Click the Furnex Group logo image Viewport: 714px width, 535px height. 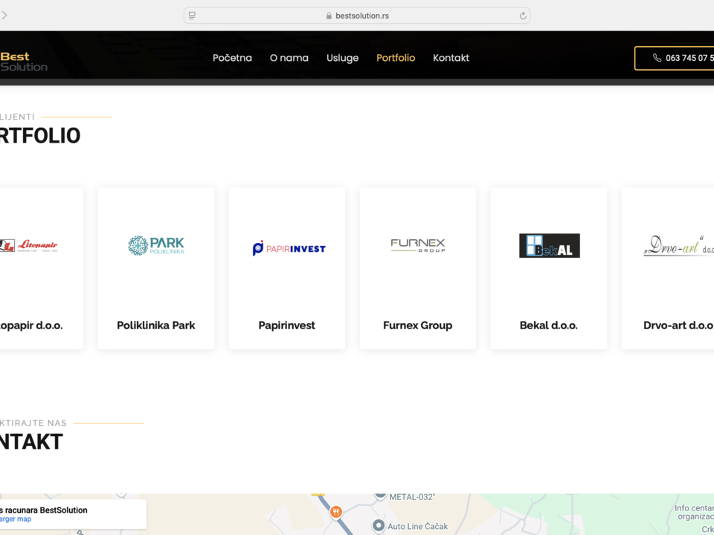click(x=418, y=245)
